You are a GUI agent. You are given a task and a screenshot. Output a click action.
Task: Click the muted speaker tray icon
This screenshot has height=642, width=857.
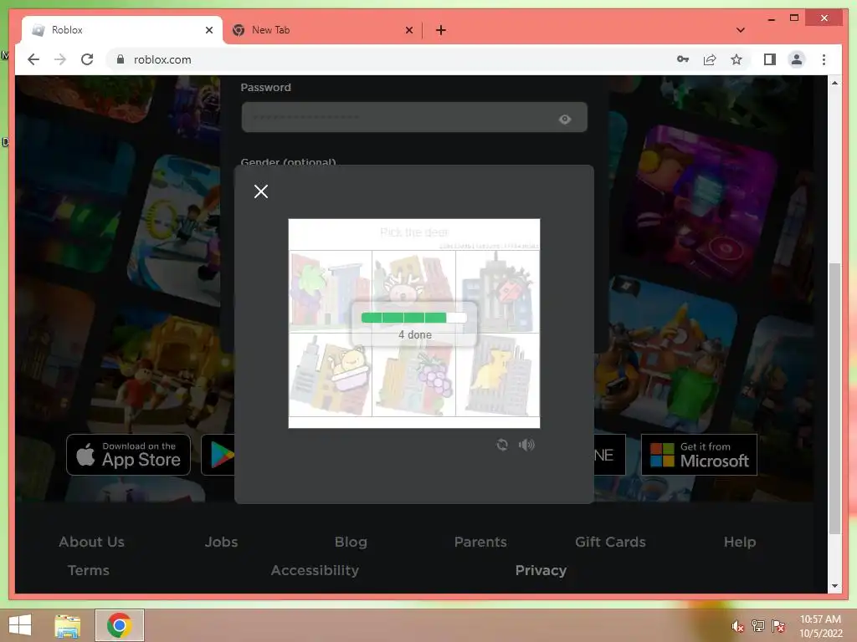click(x=737, y=626)
